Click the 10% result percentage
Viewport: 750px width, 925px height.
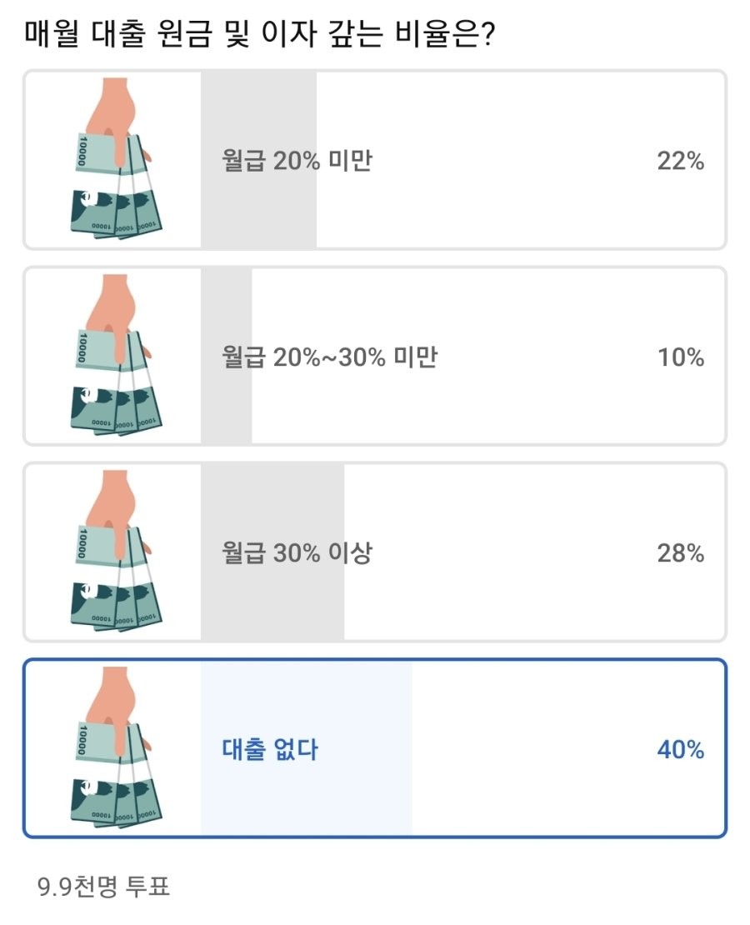pyautogui.click(x=680, y=357)
